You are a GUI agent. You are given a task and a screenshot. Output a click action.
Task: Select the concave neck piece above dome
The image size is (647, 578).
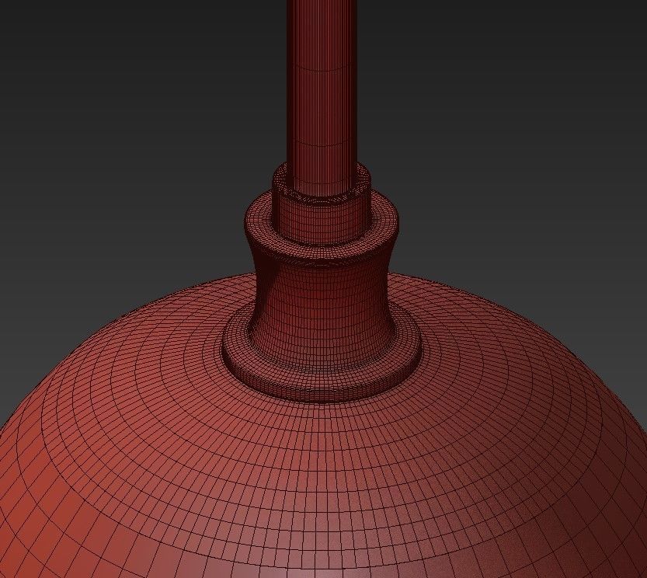click(322, 280)
